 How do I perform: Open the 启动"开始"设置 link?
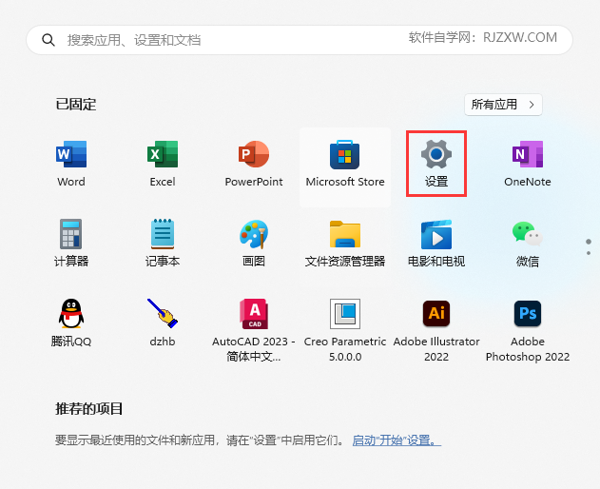[x=397, y=440]
